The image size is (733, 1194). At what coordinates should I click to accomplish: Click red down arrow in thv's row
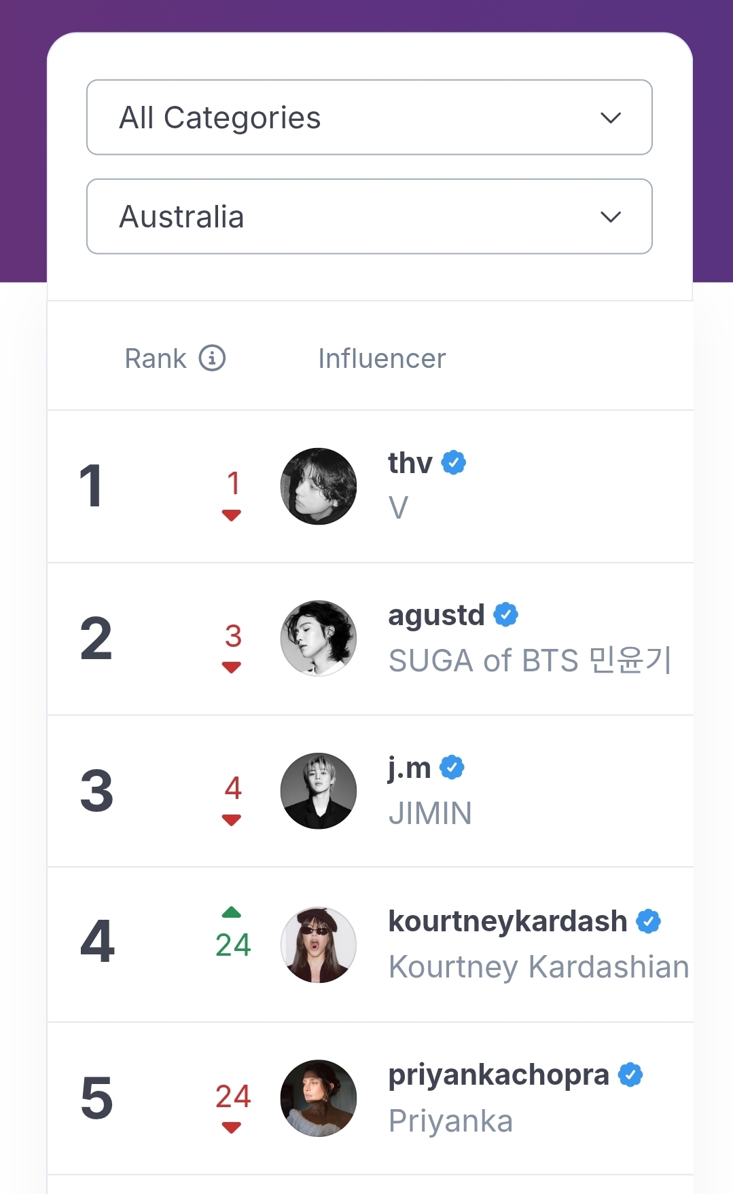pos(232,515)
